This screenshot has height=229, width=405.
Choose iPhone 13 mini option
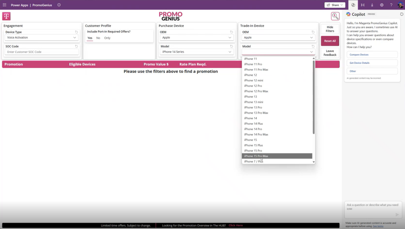(277, 102)
